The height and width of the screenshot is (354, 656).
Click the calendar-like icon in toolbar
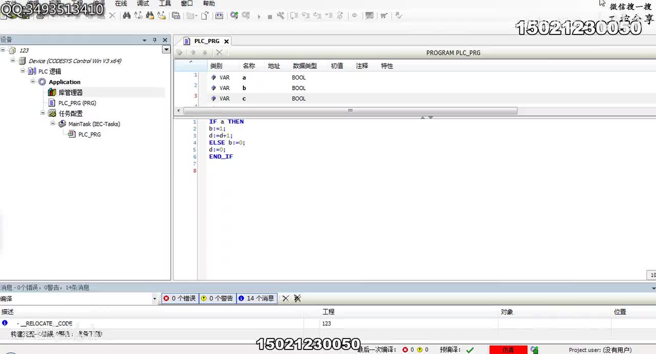219,15
